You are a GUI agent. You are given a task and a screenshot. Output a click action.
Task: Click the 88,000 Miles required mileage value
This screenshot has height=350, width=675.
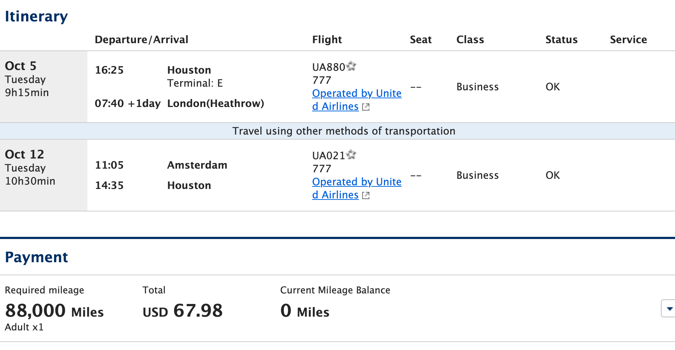[x=54, y=311]
